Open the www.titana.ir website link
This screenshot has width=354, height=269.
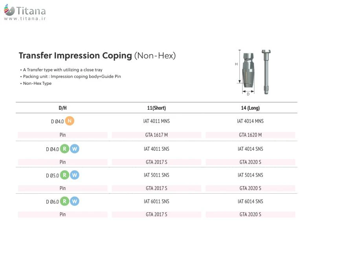click(25, 18)
